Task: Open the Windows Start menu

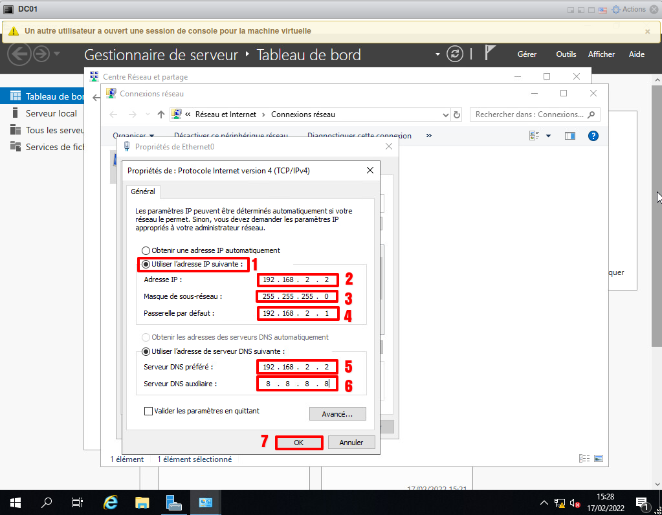Action: (x=15, y=503)
